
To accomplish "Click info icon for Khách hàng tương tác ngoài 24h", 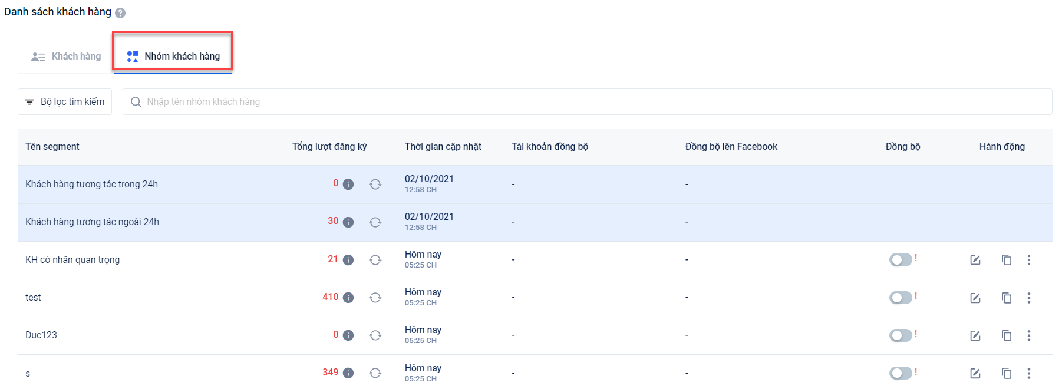I will [348, 222].
